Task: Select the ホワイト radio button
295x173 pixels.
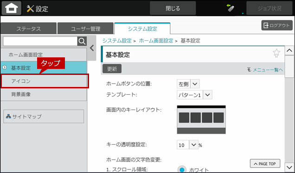Action: (182, 169)
